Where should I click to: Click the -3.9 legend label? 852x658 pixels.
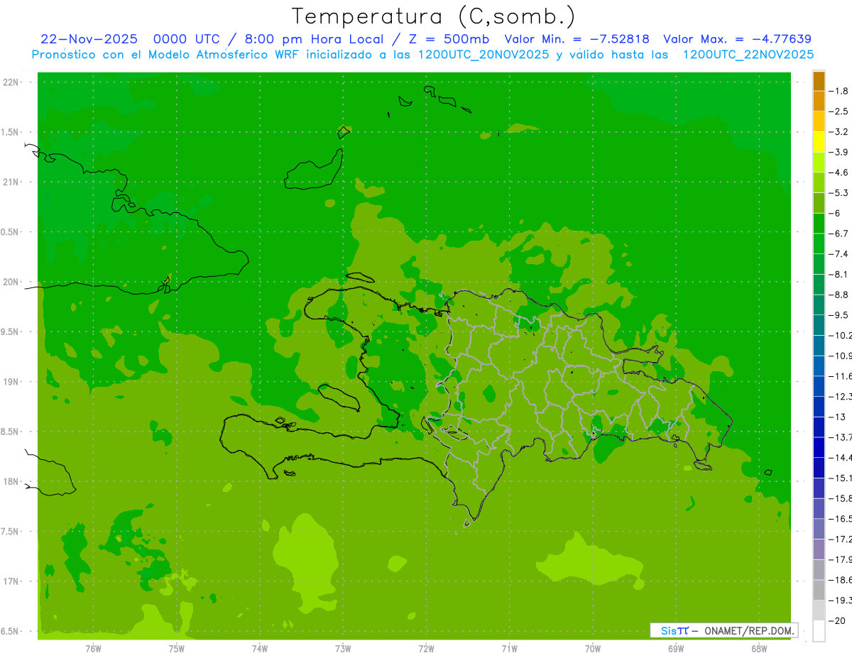(838, 152)
